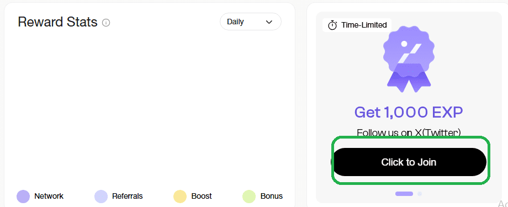The image size is (508, 207).
Task: Click the purple award ribbon badge image
Action: tap(409, 59)
